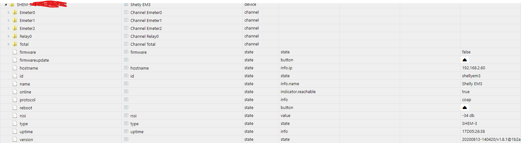This screenshot has width=521, height=143.
Task: Click the Relay0 folder icon
Action: tap(15, 36)
